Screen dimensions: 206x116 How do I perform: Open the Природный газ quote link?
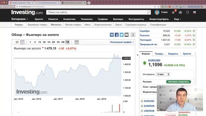click(x=148, y=44)
